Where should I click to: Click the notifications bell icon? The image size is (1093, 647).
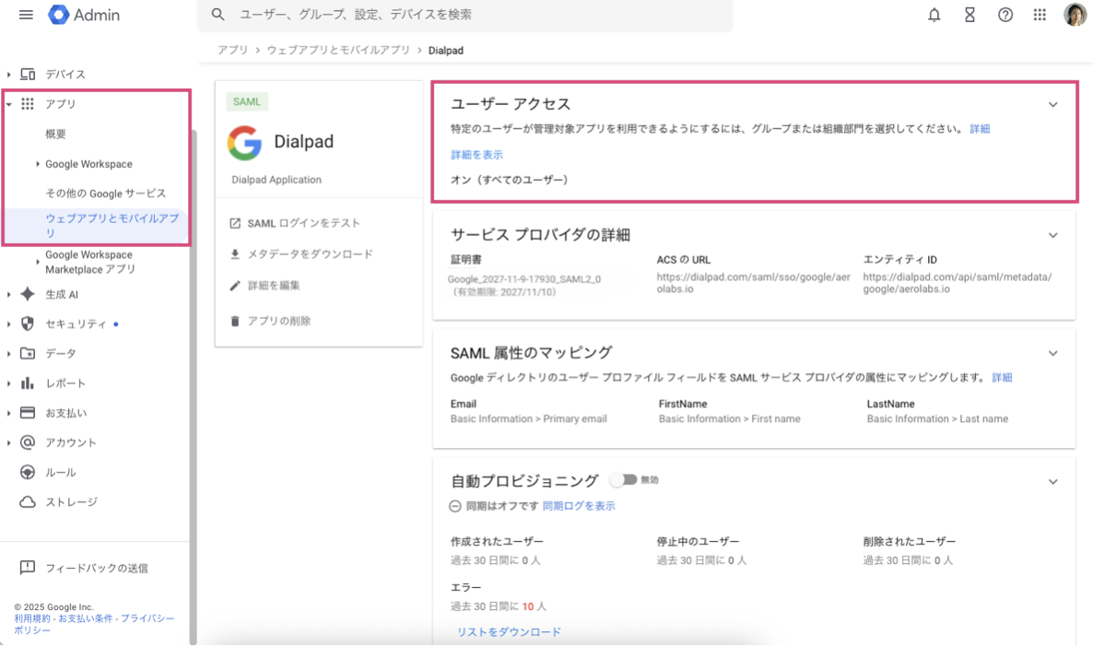pos(934,15)
